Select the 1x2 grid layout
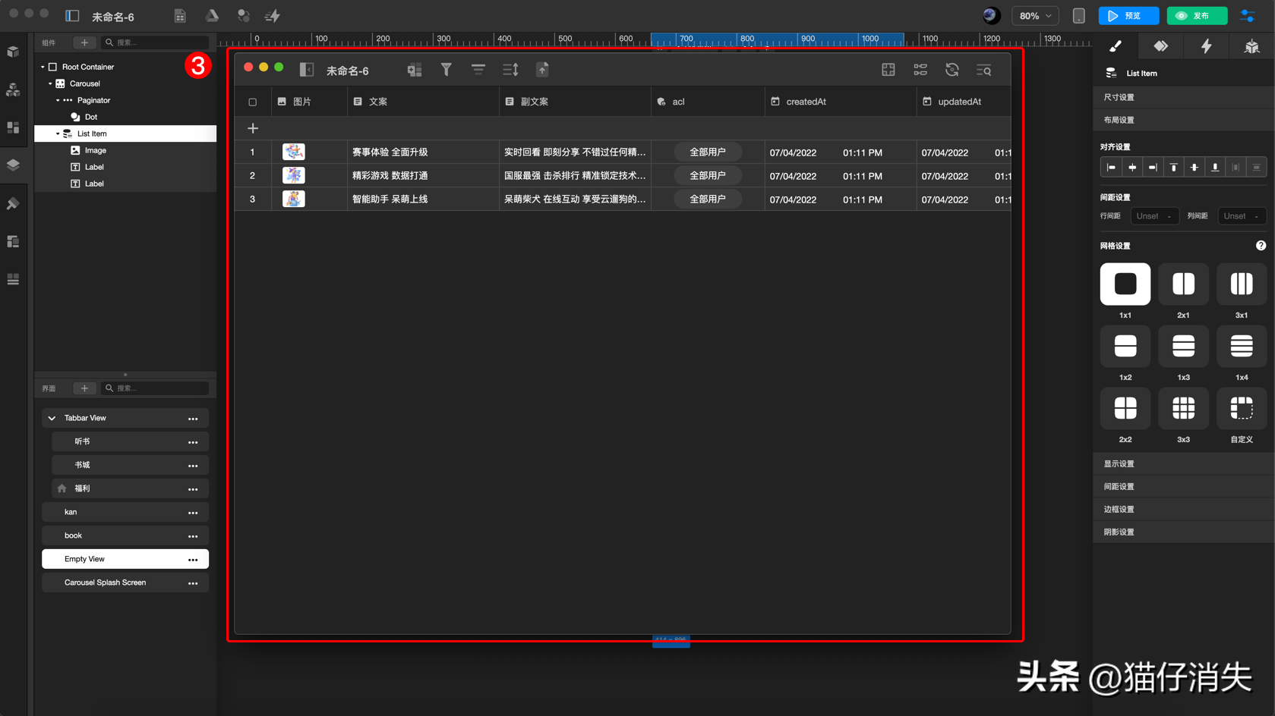1275x716 pixels. [x=1125, y=347]
